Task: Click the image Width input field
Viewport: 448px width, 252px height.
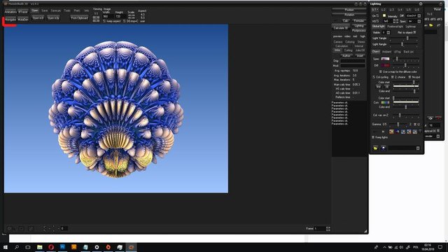Action: coord(108,17)
